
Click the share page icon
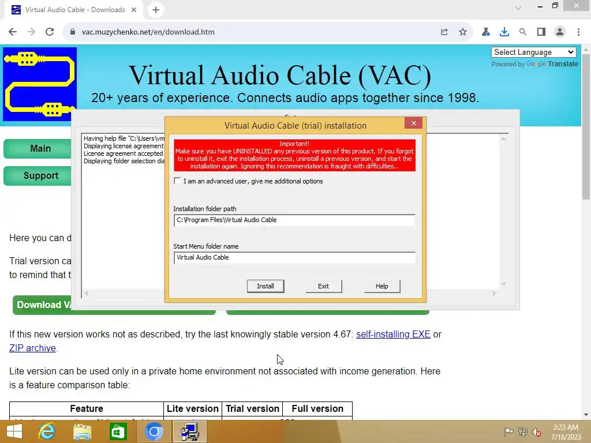(x=444, y=32)
